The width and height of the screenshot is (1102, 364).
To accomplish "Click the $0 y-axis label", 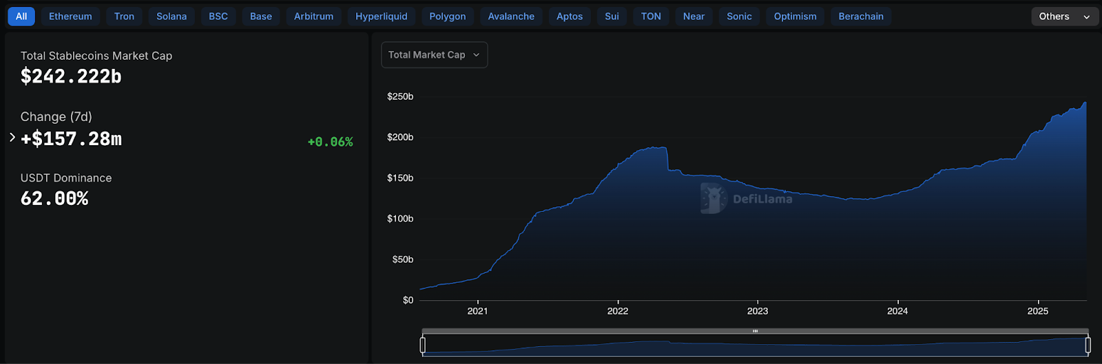I will 408,300.
